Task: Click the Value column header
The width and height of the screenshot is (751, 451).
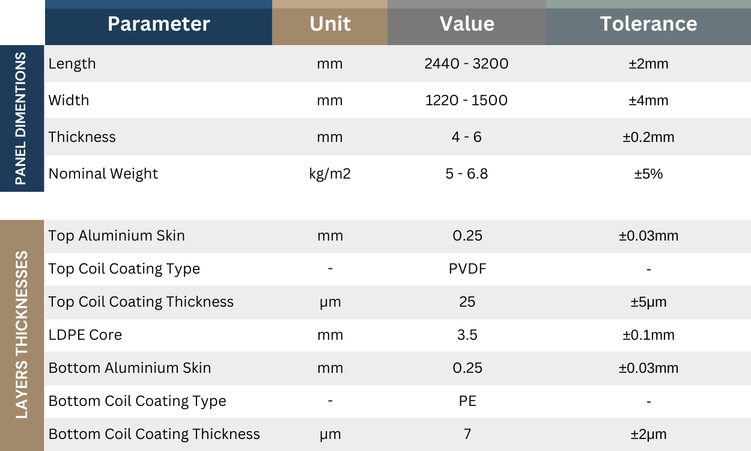Action: pos(467,24)
